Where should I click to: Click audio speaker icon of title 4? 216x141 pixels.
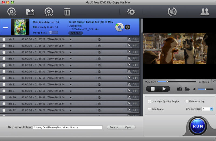coord(71,59)
